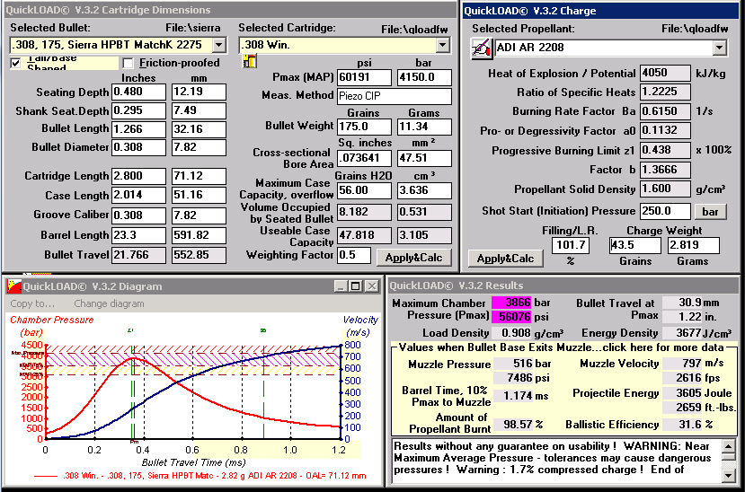Click the Cartridge Length inches field
This screenshot has width=745, height=492.
[138, 176]
